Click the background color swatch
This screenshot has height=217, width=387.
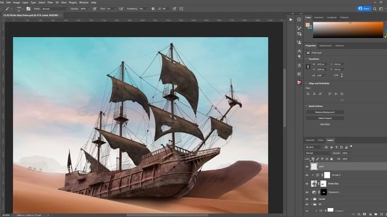(310, 27)
